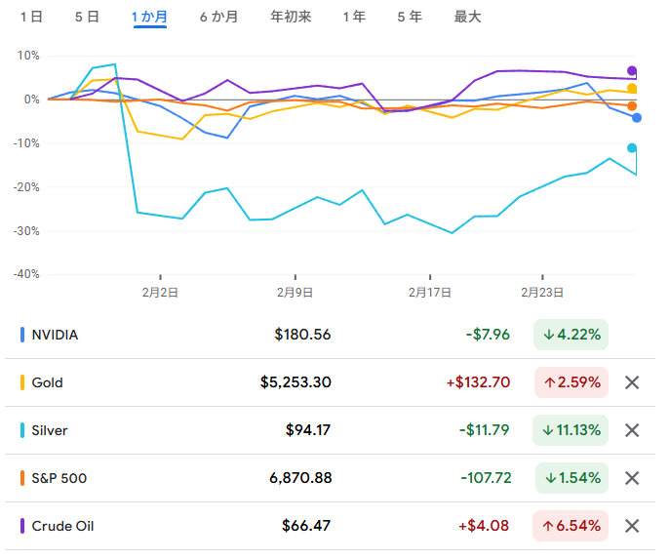Remove Gold from the comparison

pos(632,382)
